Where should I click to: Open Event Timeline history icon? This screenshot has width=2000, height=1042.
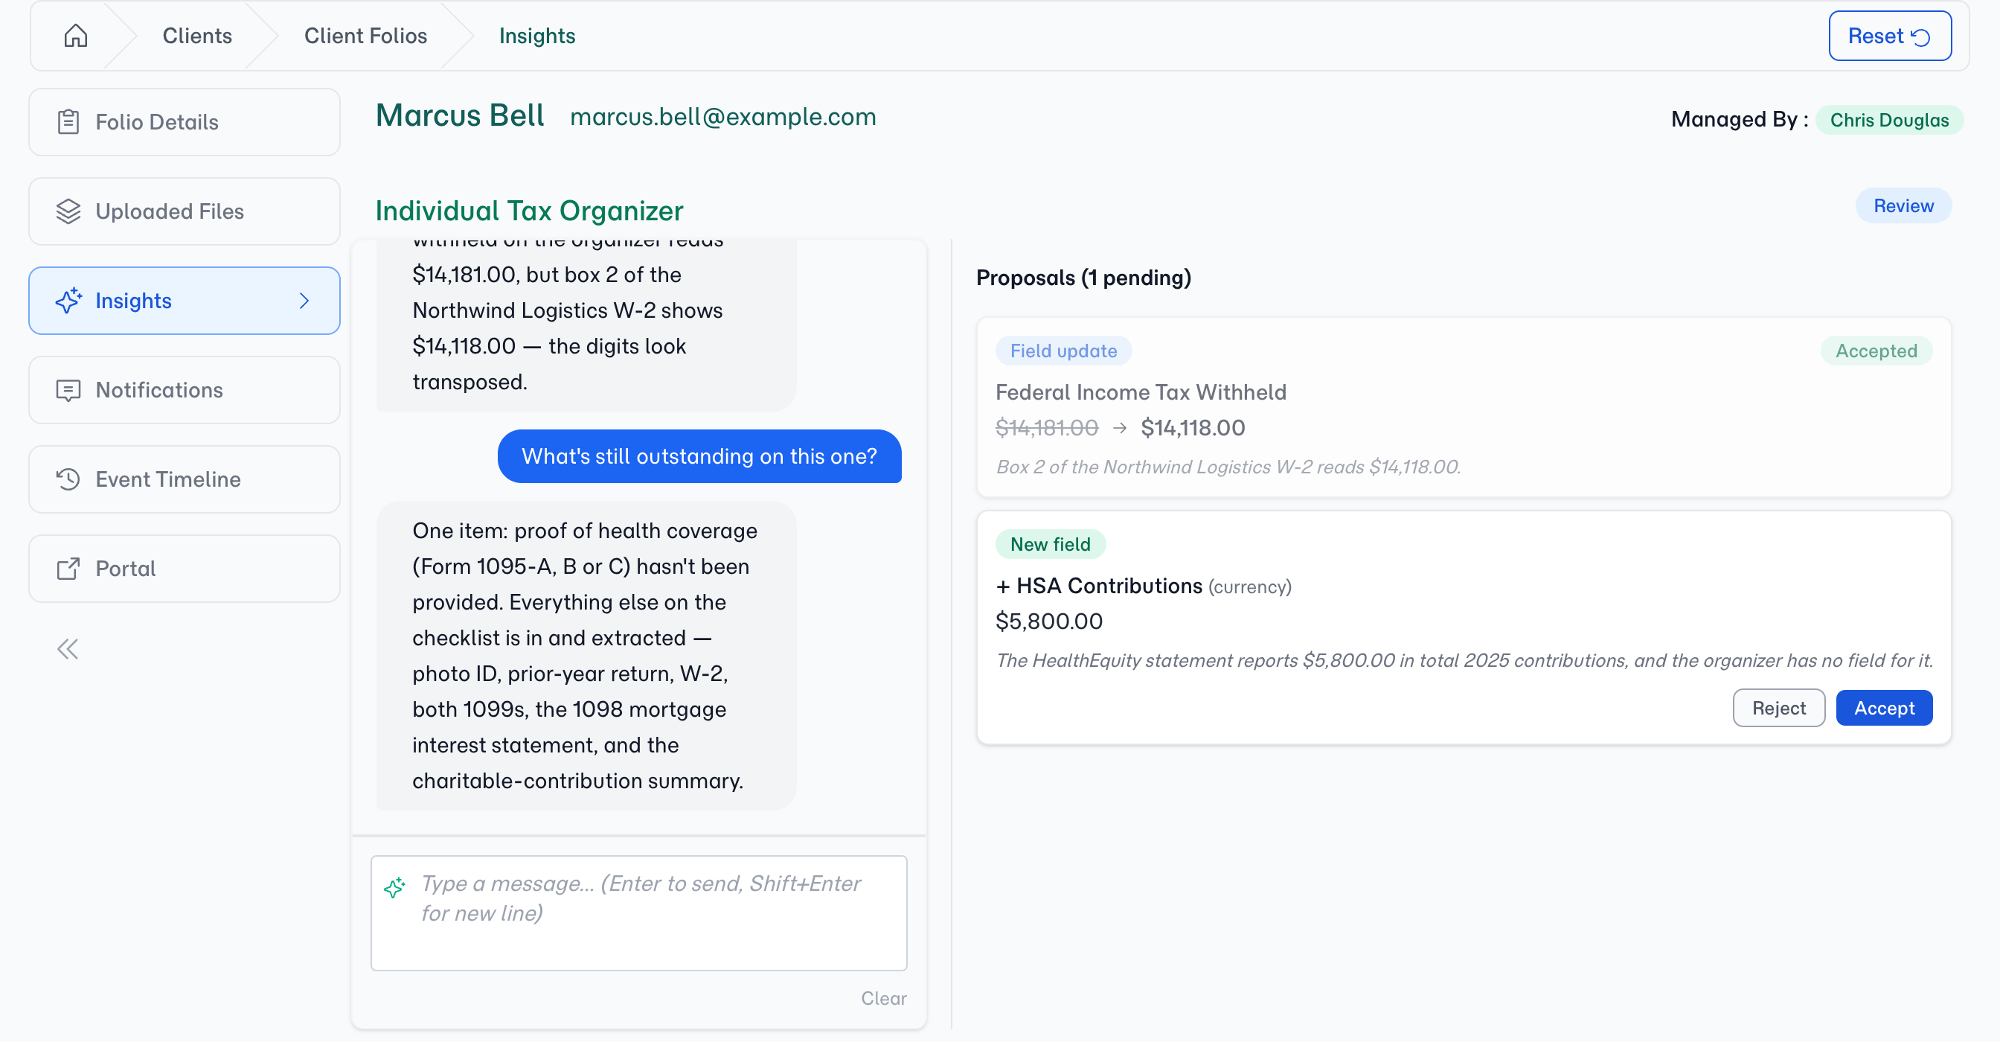68,479
